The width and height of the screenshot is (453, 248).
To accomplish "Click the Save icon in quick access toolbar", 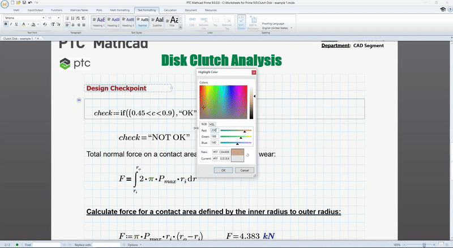I will click(23, 3).
